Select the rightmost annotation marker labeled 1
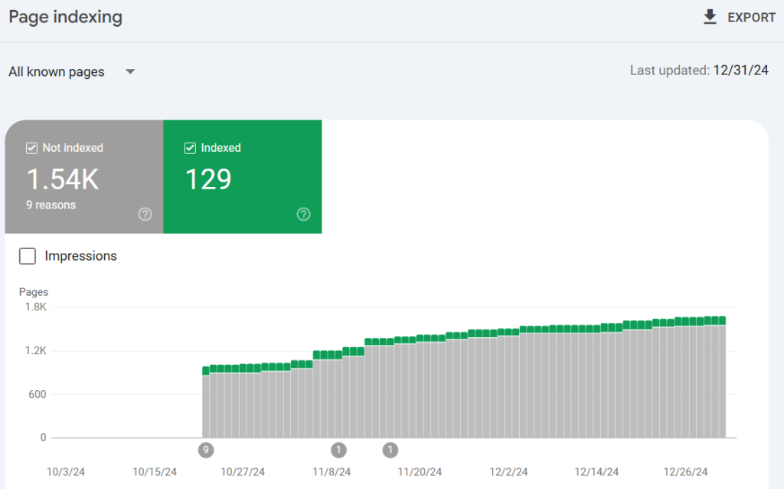This screenshot has width=784, height=489. click(x=390, y=450)
